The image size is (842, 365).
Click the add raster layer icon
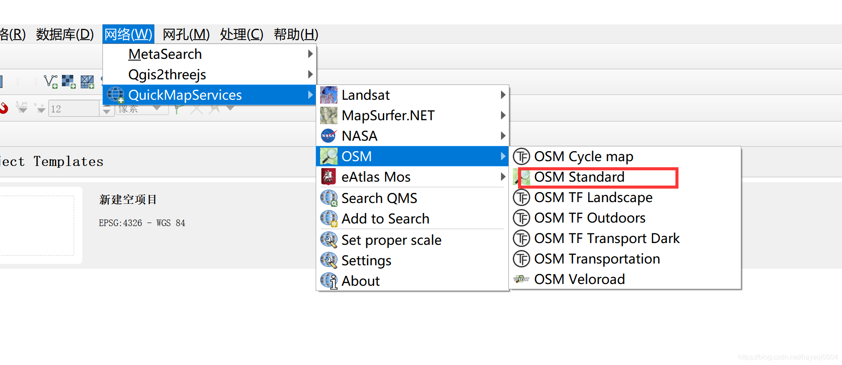pos(69,81)
